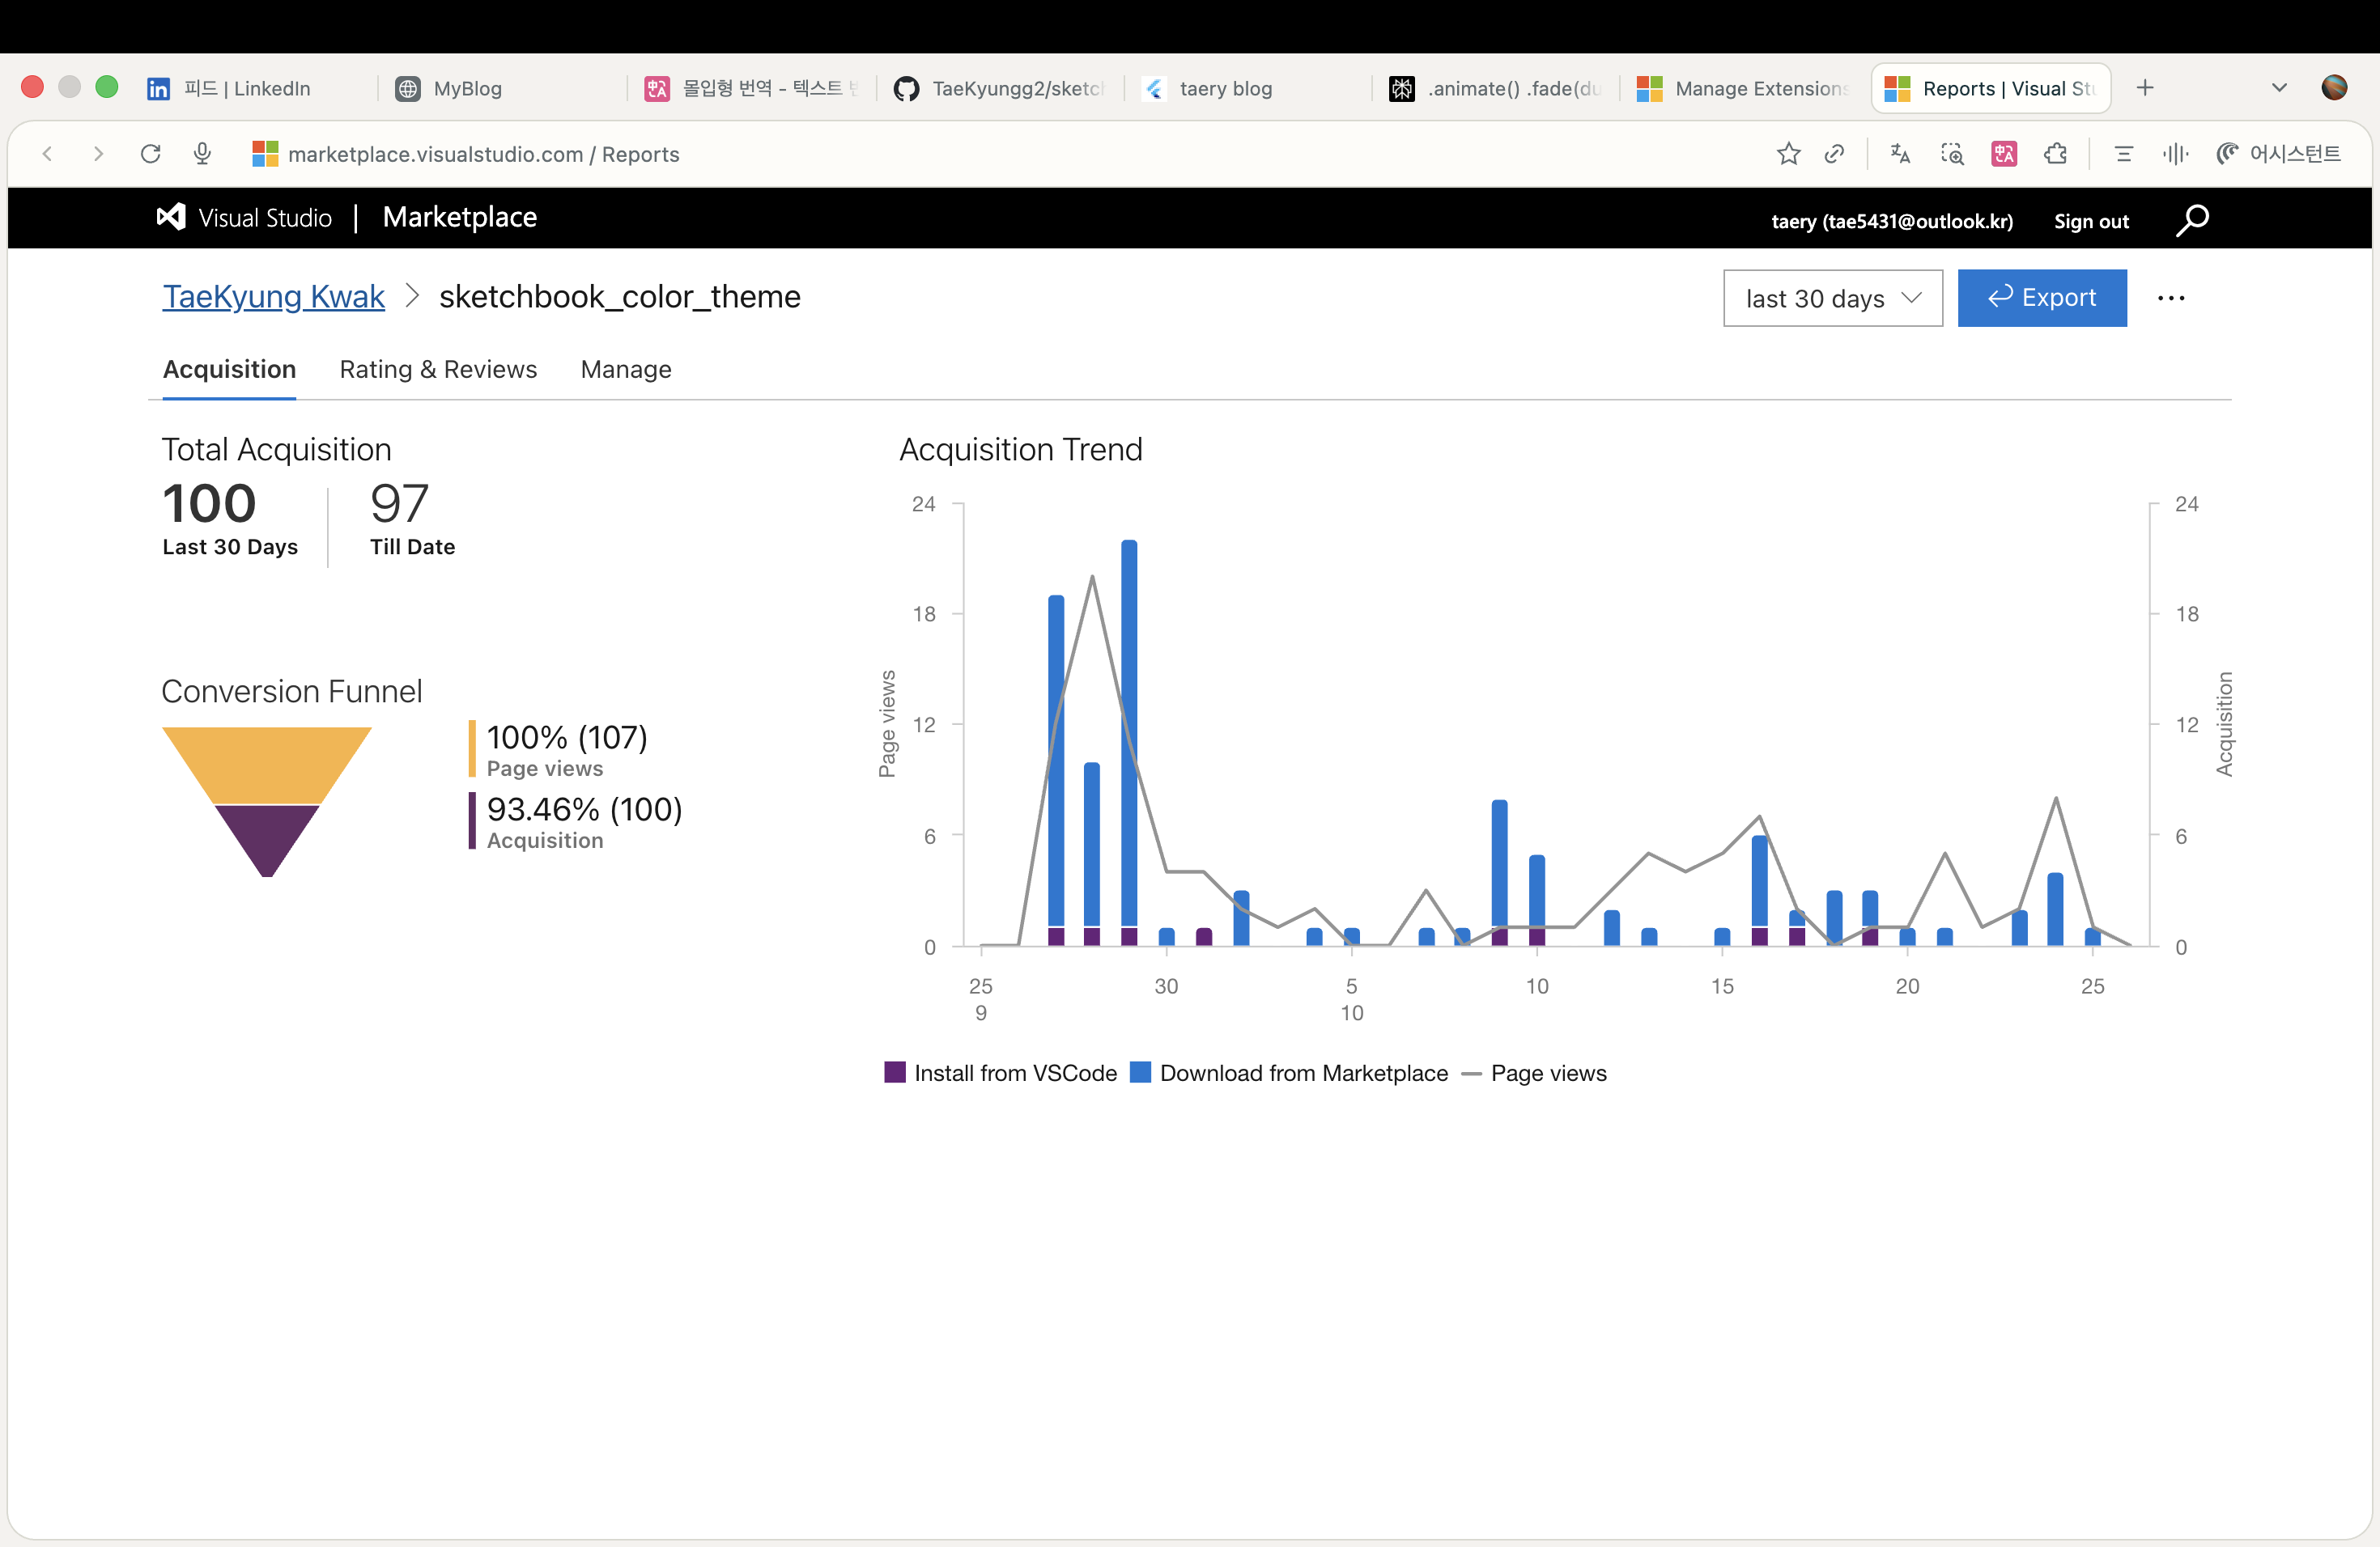Click the copy link icon in address bar
Image resolution: width=2380 pixels, height=1547 pixels.
pos(1834,154)
